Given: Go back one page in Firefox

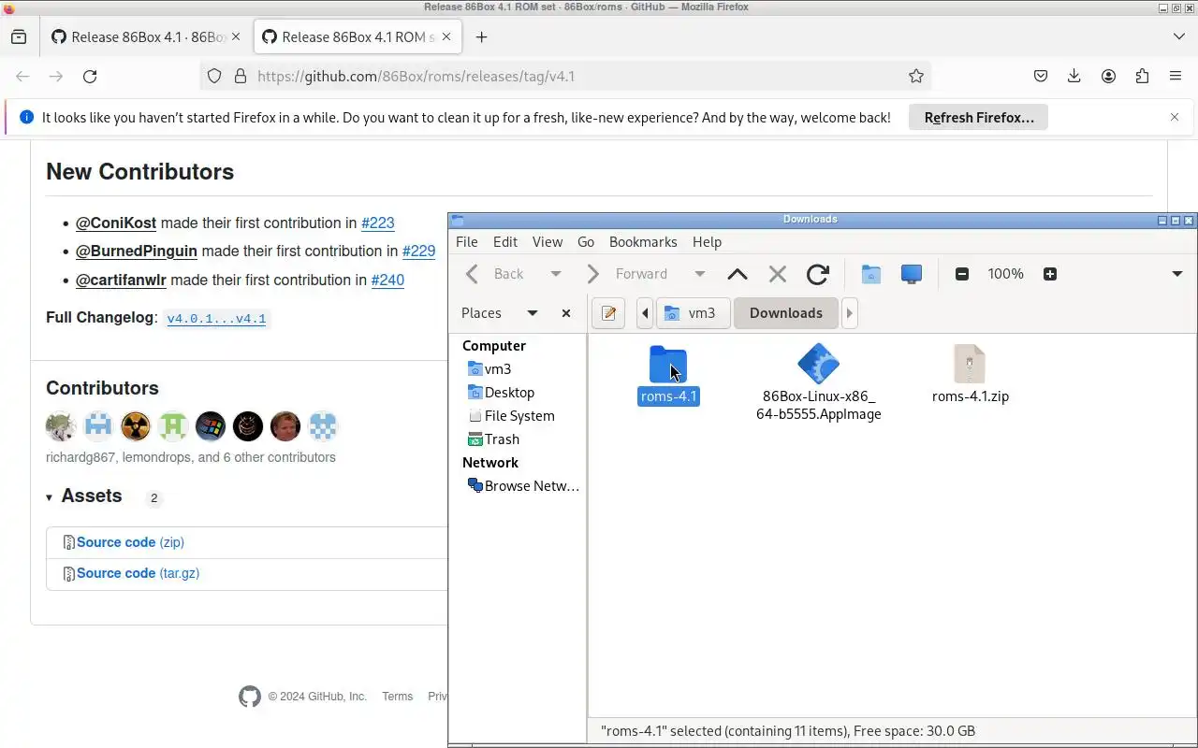Looking at the screenshot, I should pyautogui.click(x=22, y=77).
